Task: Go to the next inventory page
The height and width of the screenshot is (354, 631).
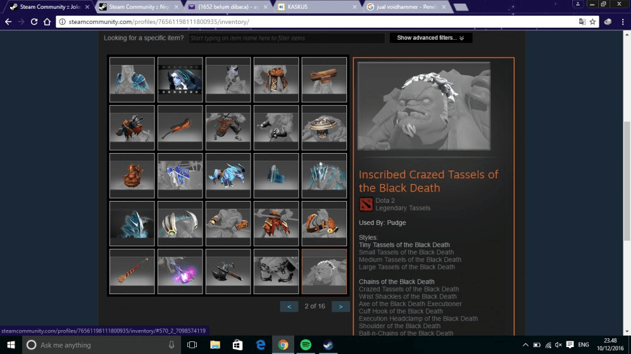Action: coord(341,307)
